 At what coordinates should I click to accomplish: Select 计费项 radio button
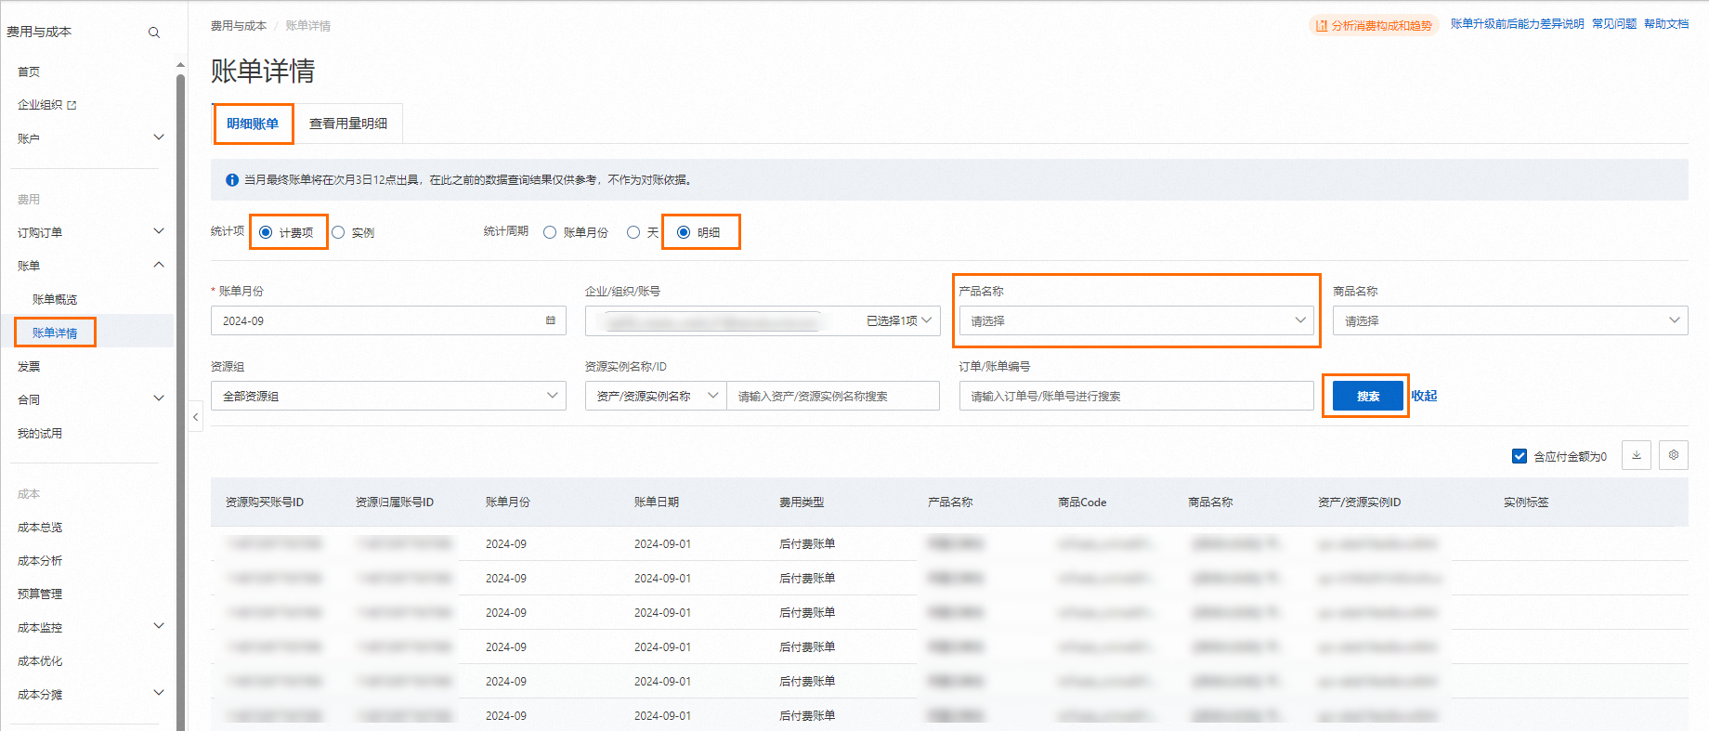[x=266, y=232]
